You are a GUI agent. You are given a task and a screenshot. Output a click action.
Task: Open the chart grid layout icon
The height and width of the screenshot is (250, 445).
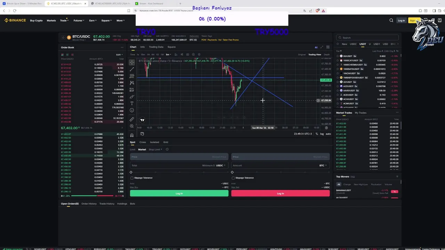point(328,47)
